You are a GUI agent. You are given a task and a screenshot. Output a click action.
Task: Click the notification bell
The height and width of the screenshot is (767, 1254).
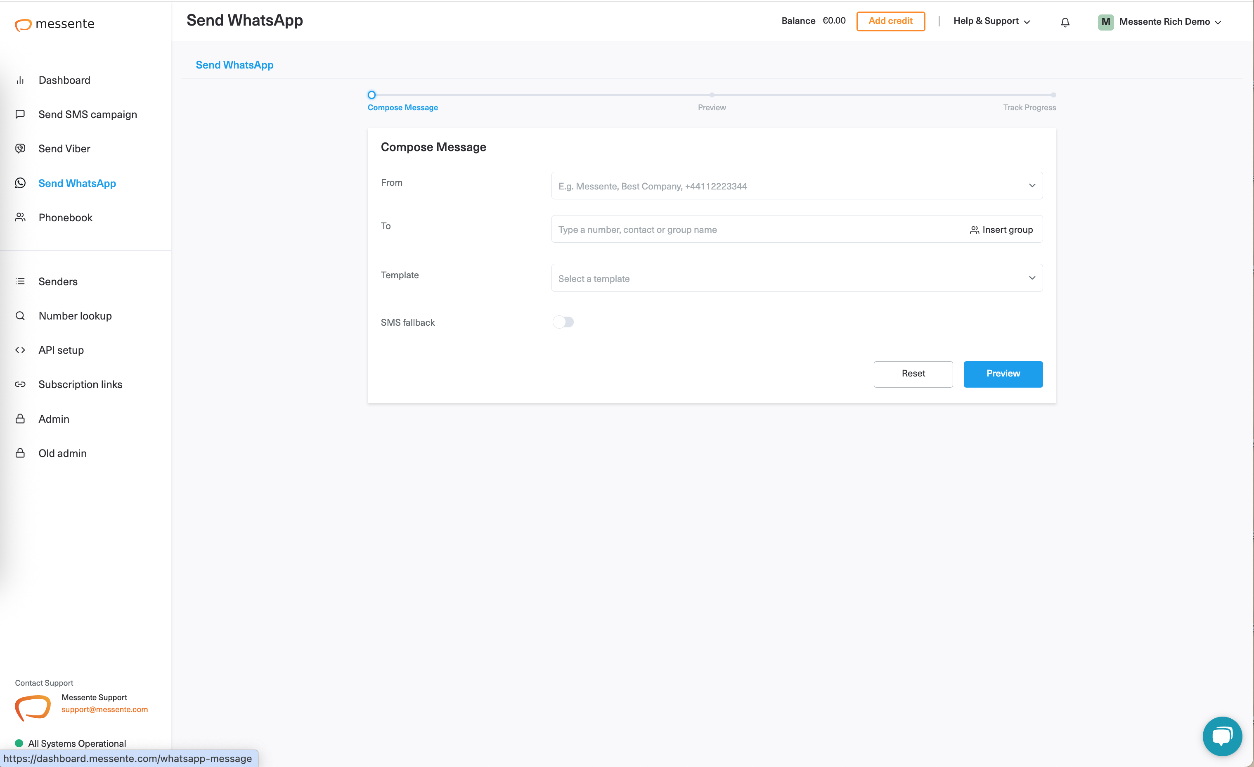(1065, 22)
